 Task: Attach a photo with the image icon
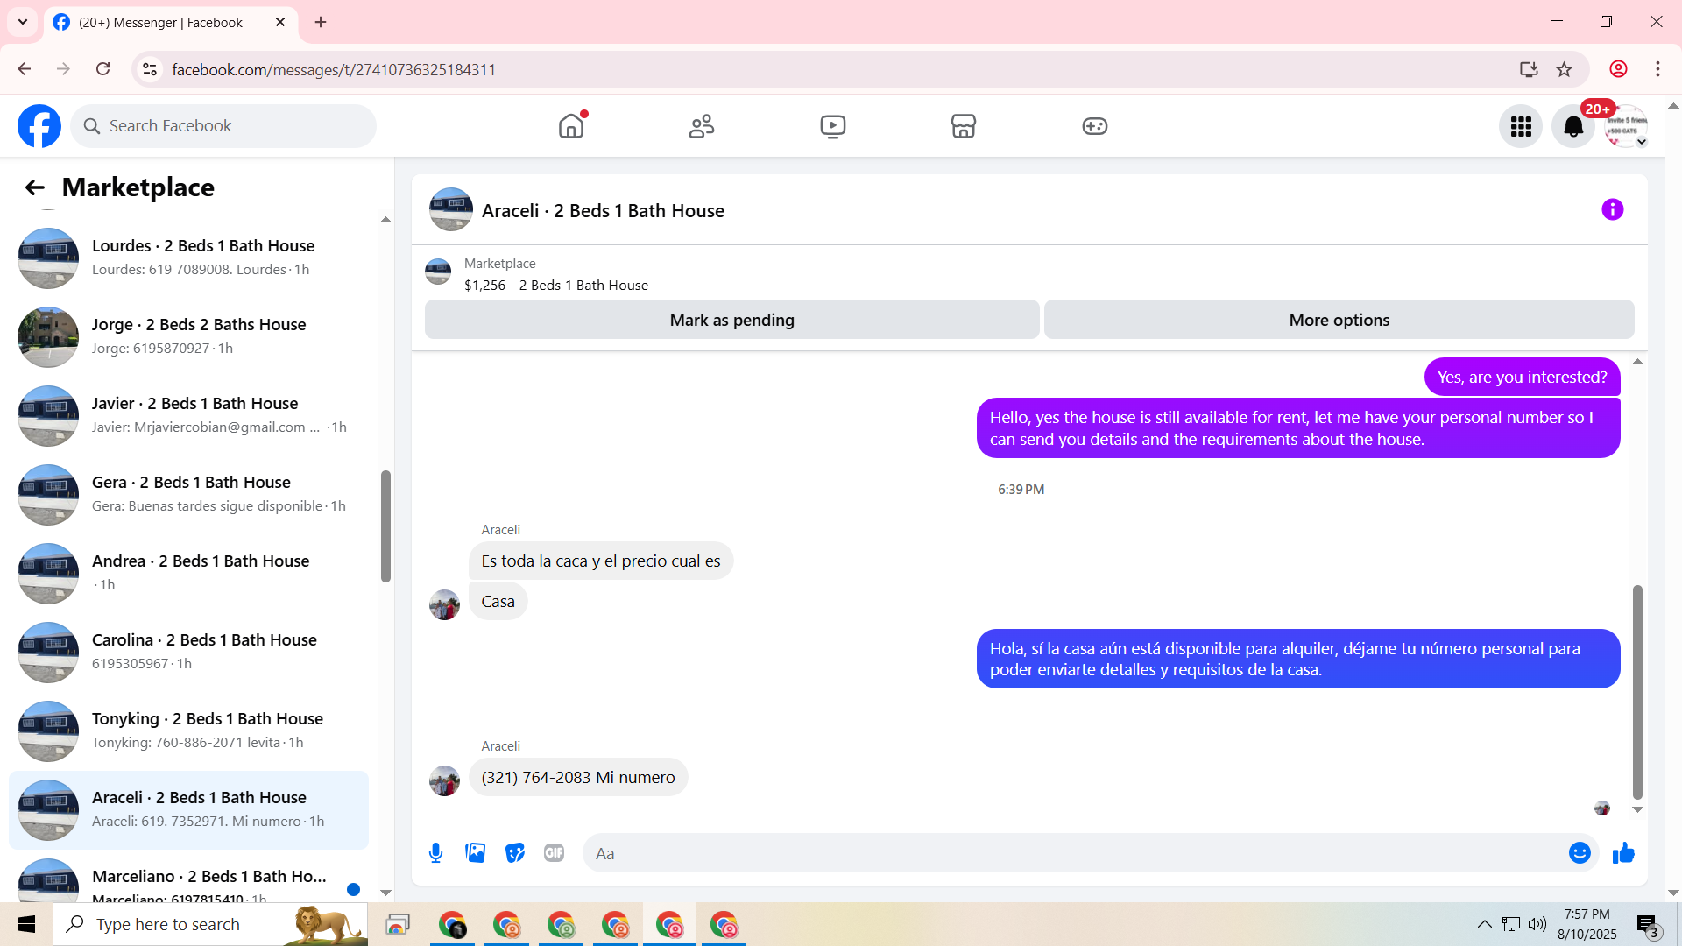pyautogui.click(x=475, y=853)
